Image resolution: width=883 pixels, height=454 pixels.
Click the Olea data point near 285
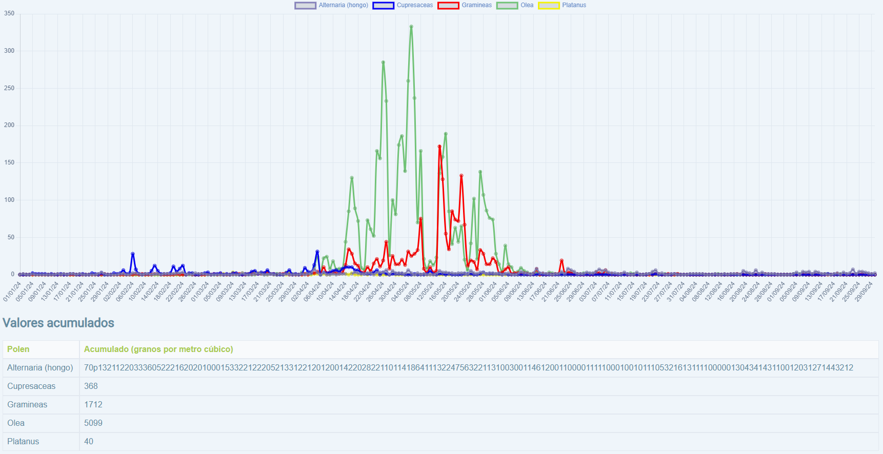pyautogui.click(x=383, y=63)
